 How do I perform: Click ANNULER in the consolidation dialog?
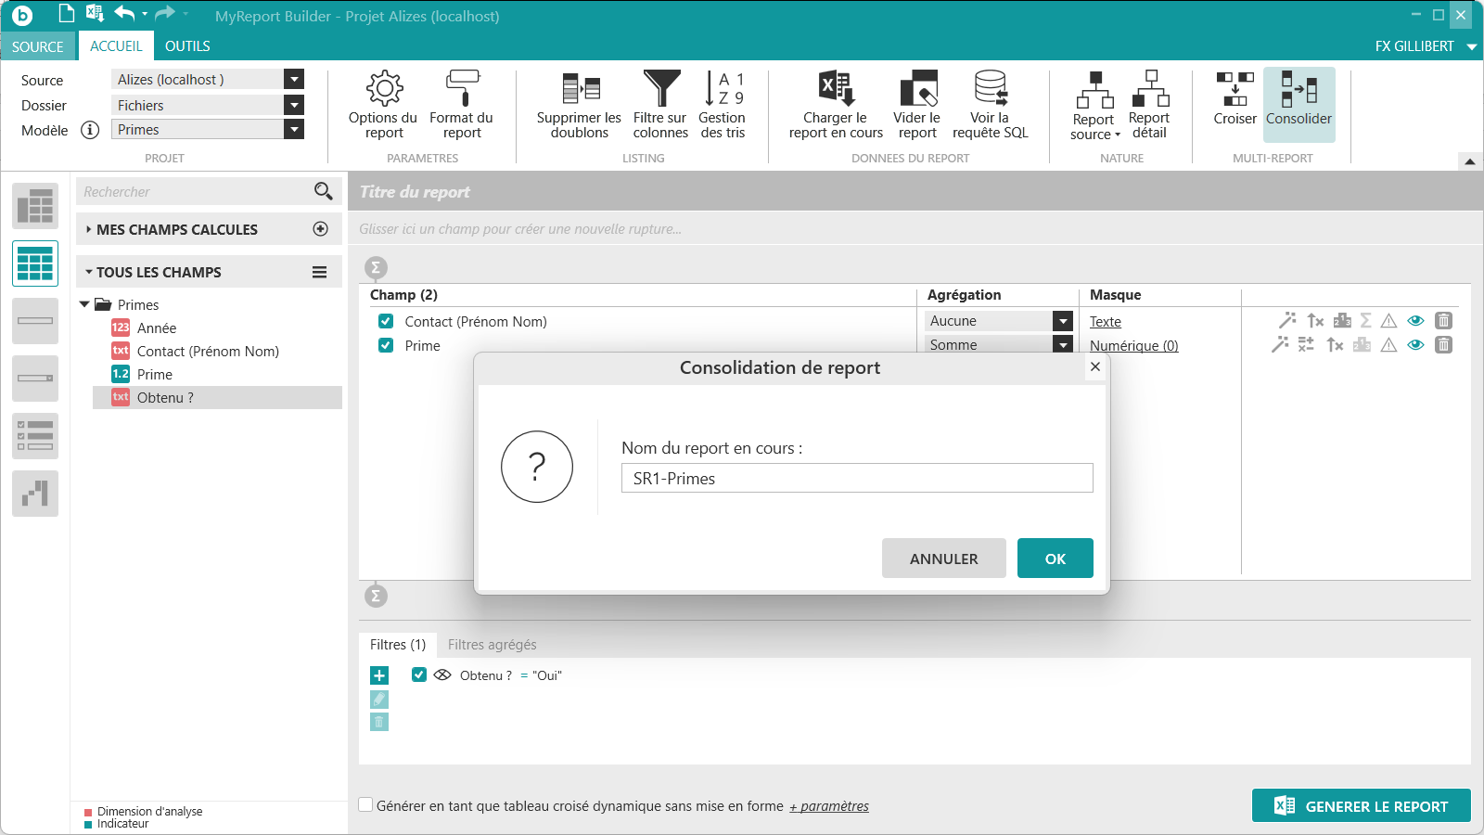[x=943, y=559]
